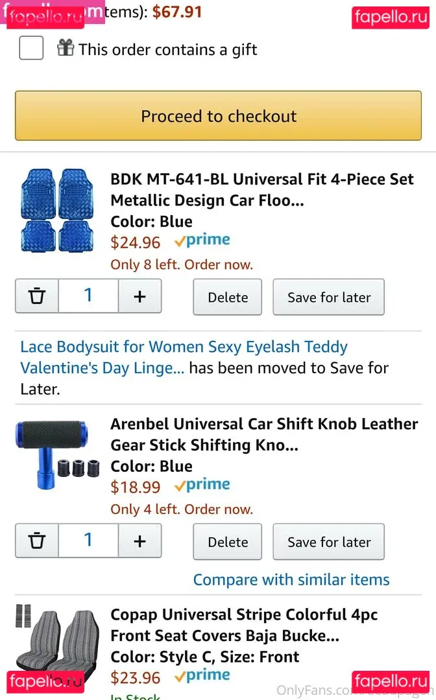Image resolution: width=436 pixels, height=700 pixels.
Task: Click trash icon for Arenbel shift knob
Action: tap(37, 541)
